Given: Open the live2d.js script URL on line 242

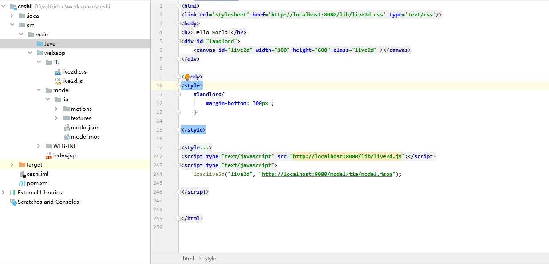Looking at the screenshot, I should click(x=347, y=156).
